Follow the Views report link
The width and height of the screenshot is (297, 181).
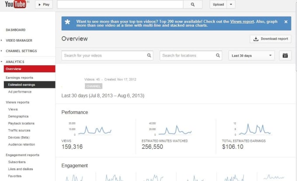[x=242, y=21]
